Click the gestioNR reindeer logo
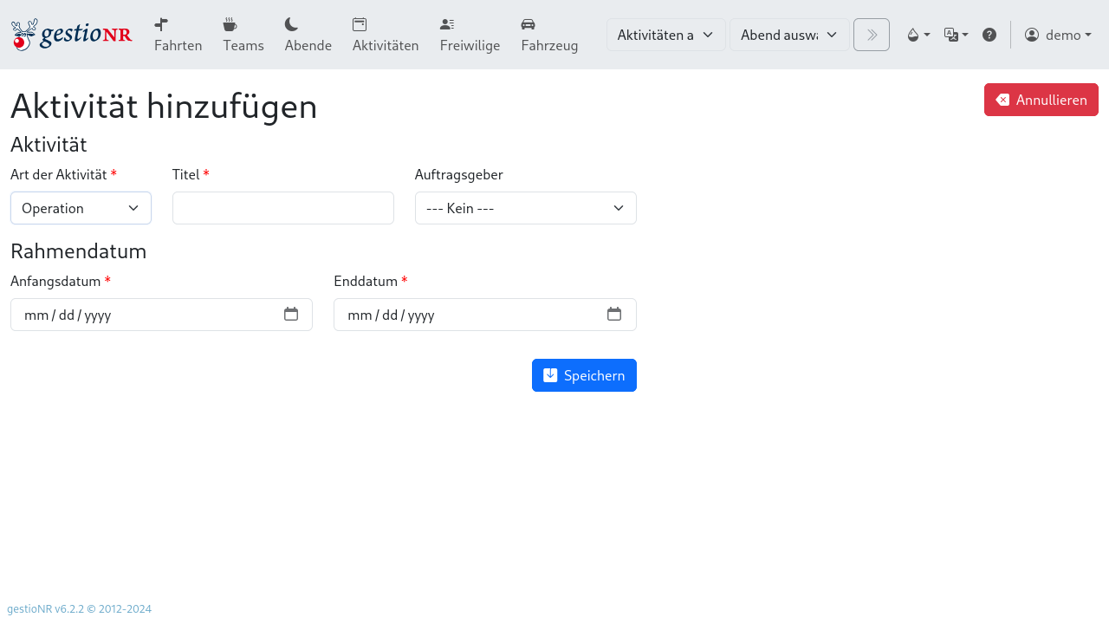The height and width of the screenshot is (624, 1109). [71, 34]
